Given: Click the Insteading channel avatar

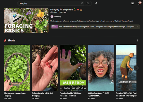Looking at the screenshot, I should pyautogui.click(x=52, y=16).
